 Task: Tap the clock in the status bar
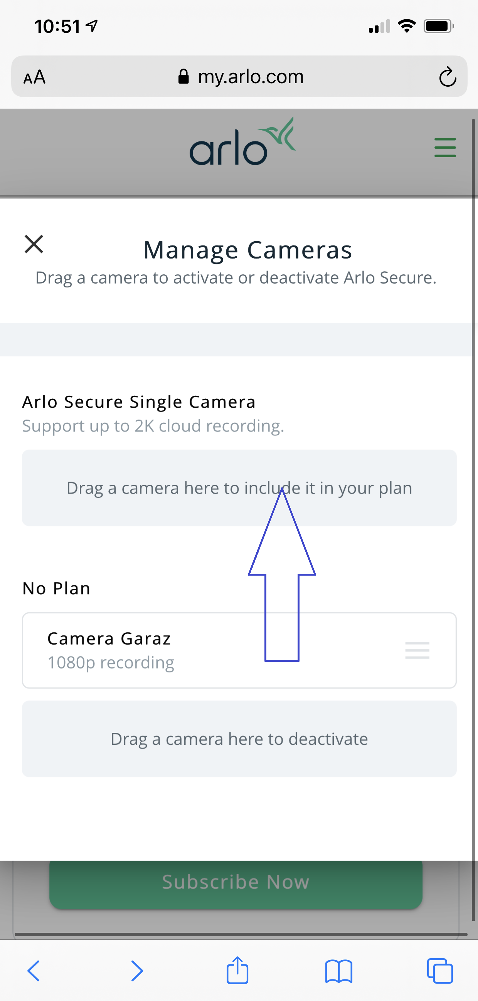tap(56, 26)
